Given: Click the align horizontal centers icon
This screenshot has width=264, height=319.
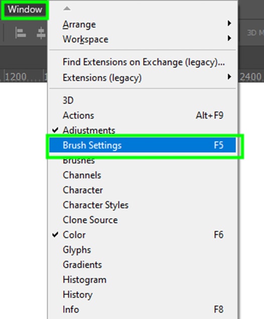Looking at the screenshot, I should tap(41, 33).
